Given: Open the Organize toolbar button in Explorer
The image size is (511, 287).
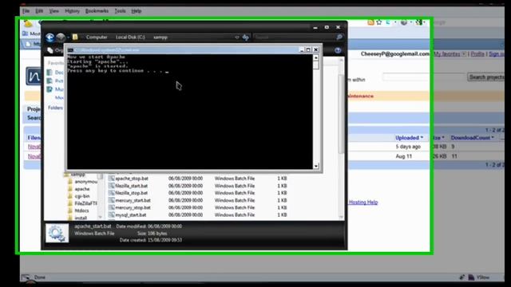Looking at the screenshot, I should pos(55,50).
